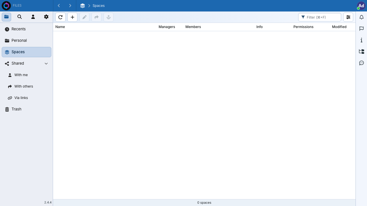Sort by the Managers column header
Image resolution: width=367 pixels, height=206 pixels.
pos(167,27)
